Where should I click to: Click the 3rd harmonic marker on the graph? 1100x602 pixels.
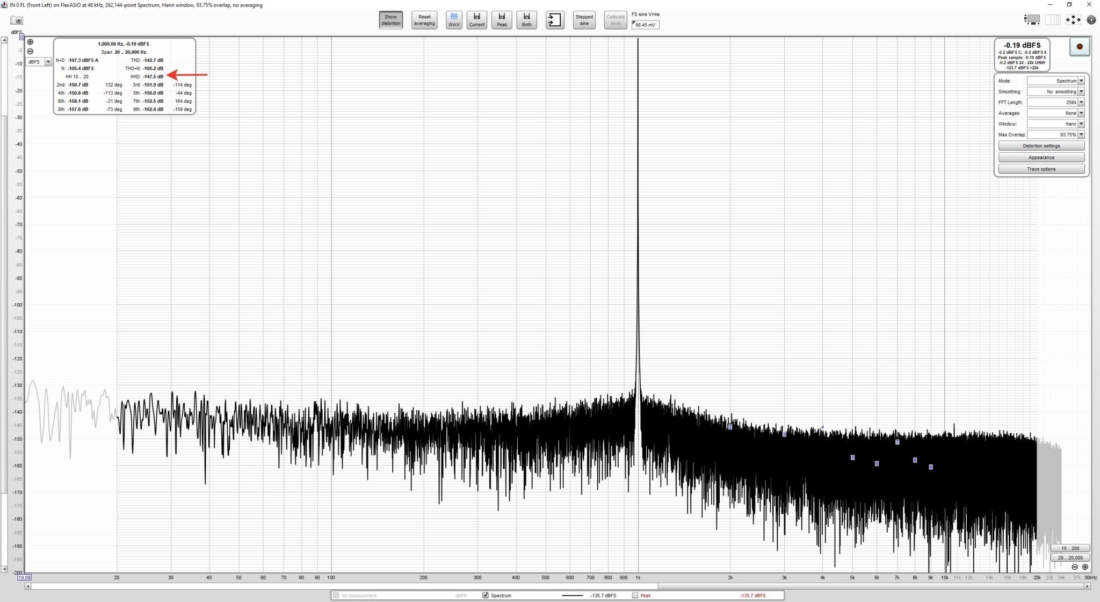[x=784, y=434]
